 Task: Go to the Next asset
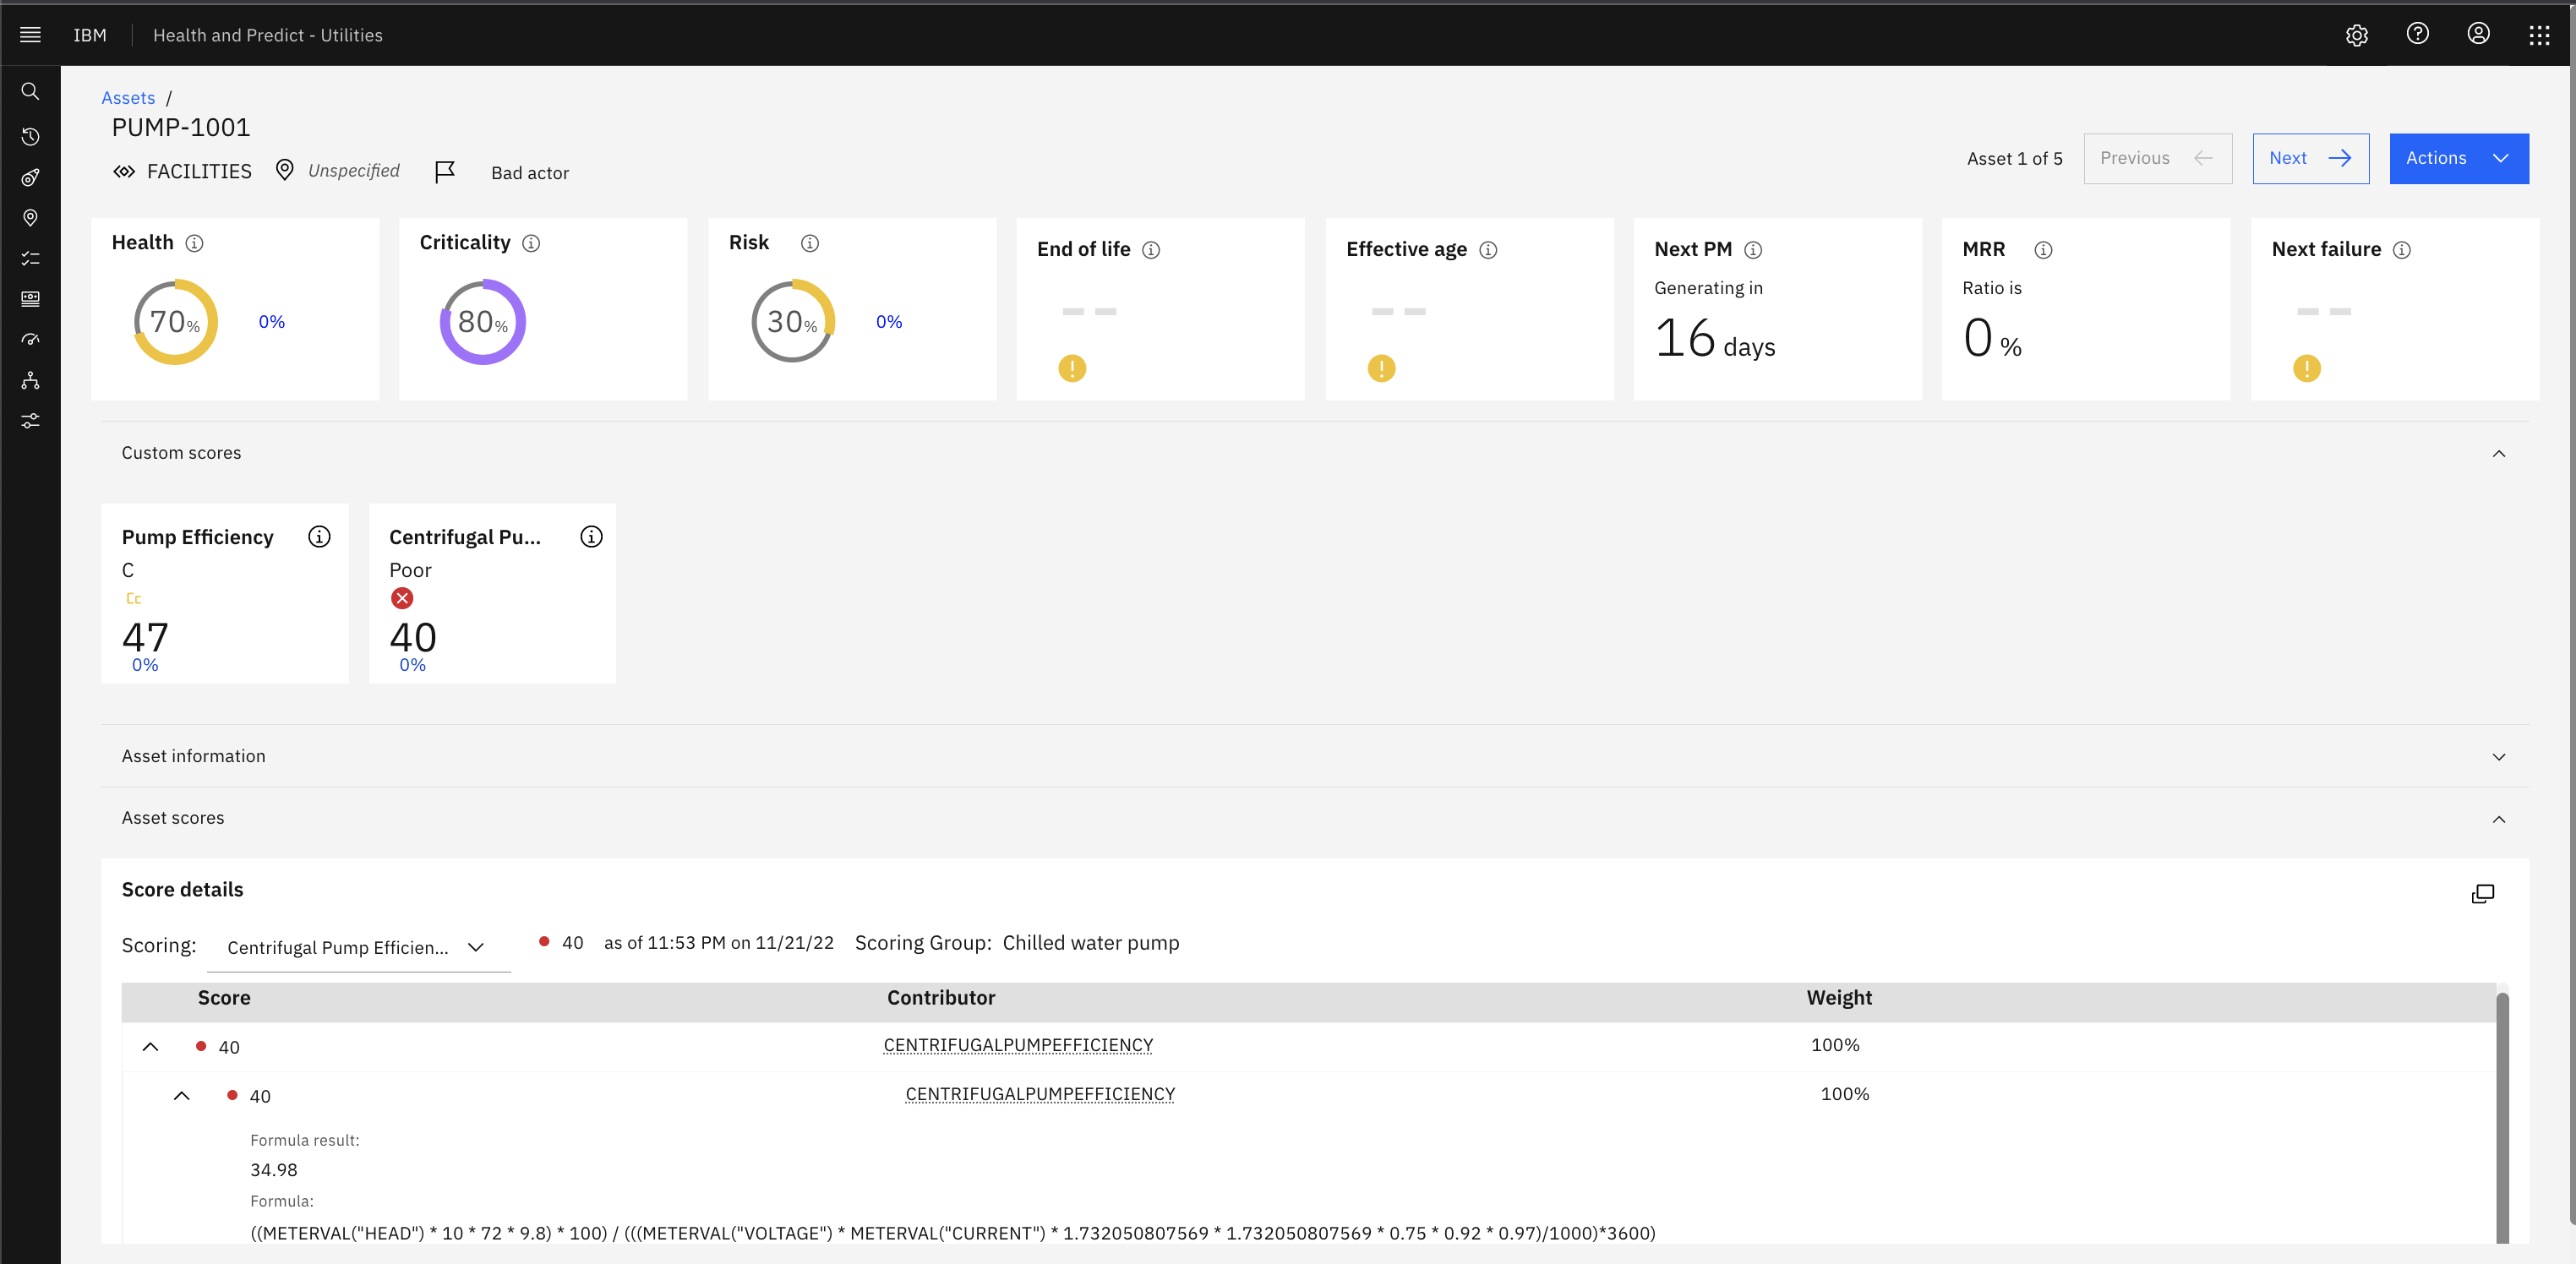(x=2310, y=158)
